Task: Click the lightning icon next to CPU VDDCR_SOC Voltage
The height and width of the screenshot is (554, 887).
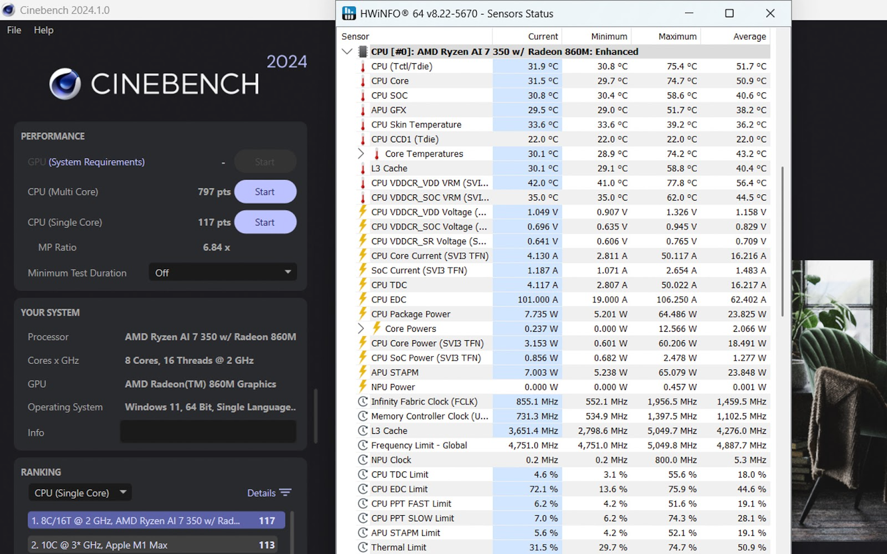Action: [x=363, y=226]
